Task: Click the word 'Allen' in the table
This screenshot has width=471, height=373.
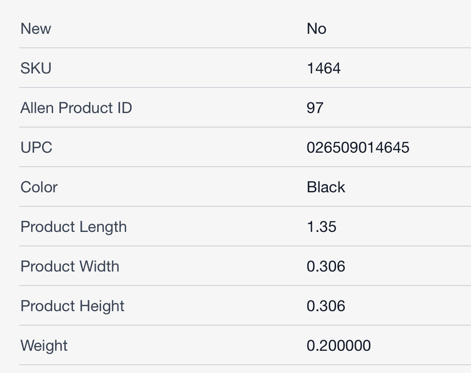Action: [x=37, y=108]
